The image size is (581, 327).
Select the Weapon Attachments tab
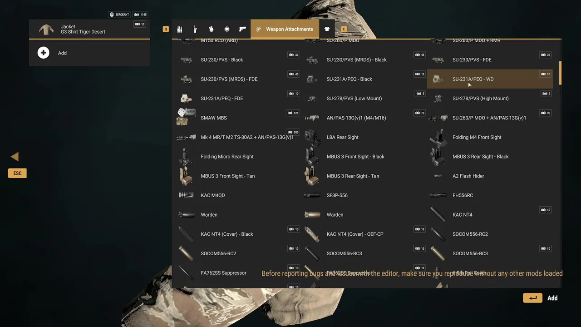[x=285, y=29]
